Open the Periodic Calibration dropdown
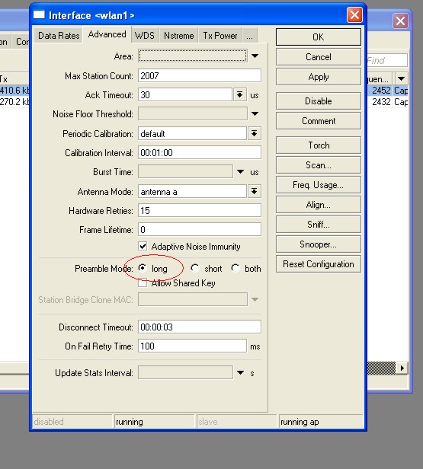423x469 pixels. (254, 133)
